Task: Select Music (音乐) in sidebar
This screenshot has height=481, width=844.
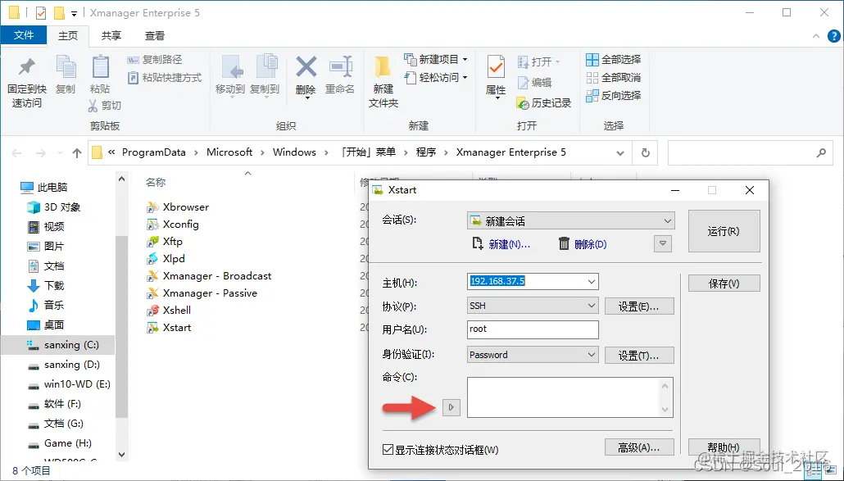Action: click(46, 305)
